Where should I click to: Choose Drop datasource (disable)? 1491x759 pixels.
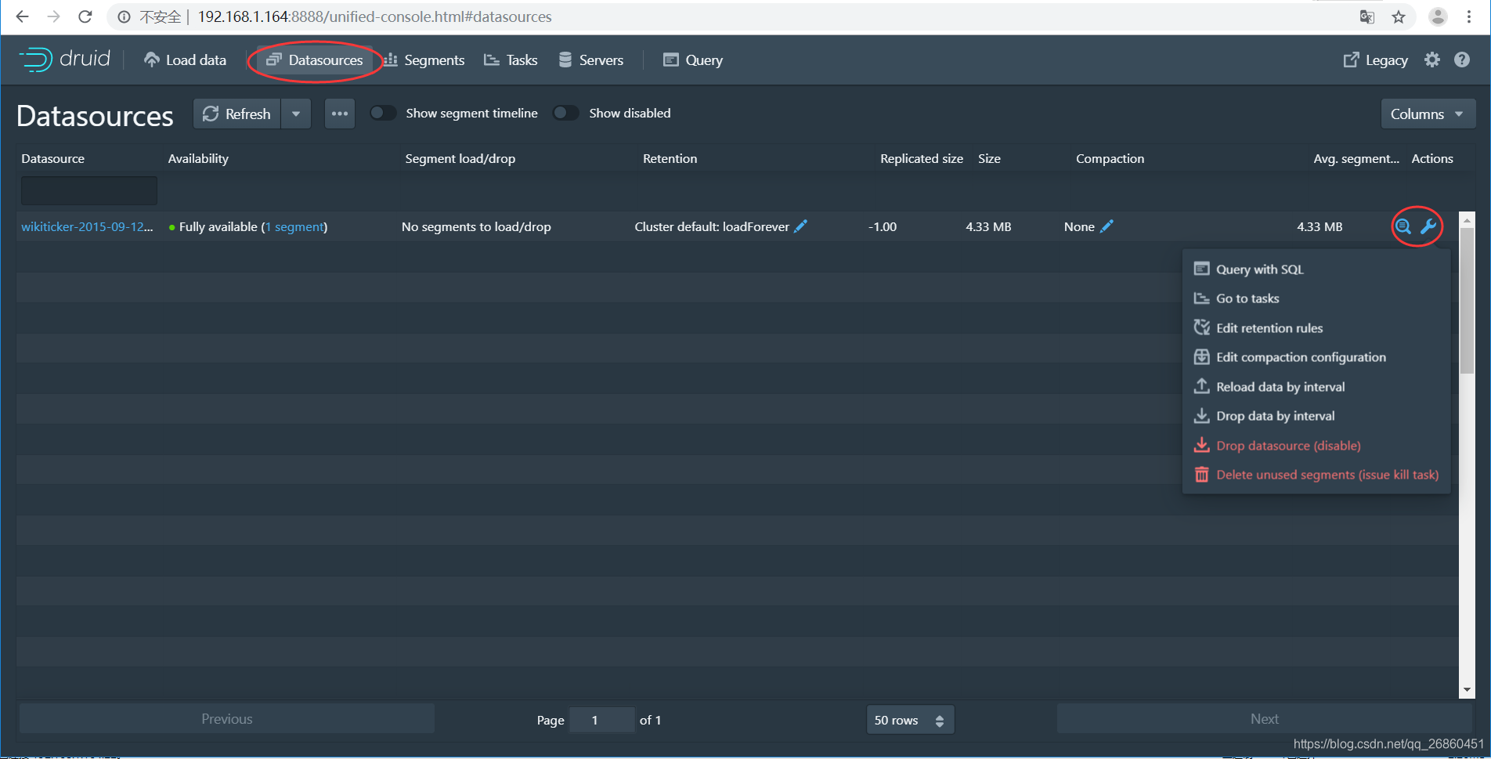click(1316, 446)
